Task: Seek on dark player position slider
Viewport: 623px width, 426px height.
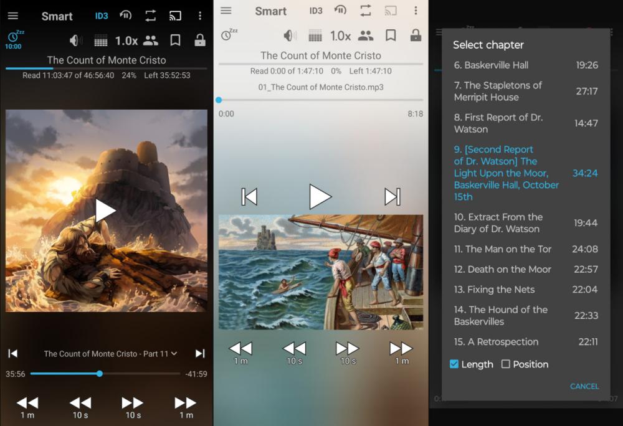Action: pos(105,374)
